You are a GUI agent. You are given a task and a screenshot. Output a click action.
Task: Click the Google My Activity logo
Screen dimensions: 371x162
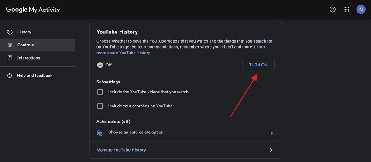point(33,10)
